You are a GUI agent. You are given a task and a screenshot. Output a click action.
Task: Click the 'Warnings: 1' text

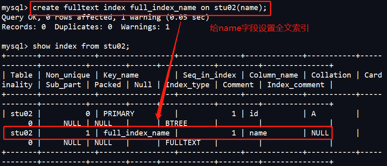pos(145,27)
